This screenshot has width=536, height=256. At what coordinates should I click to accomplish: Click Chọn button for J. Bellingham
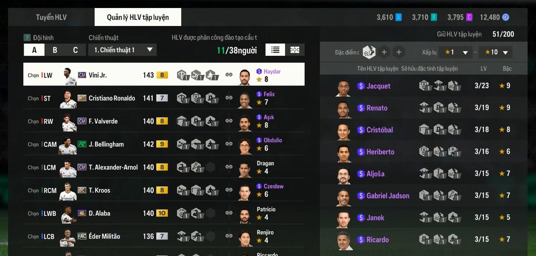(x=33, y=144)
